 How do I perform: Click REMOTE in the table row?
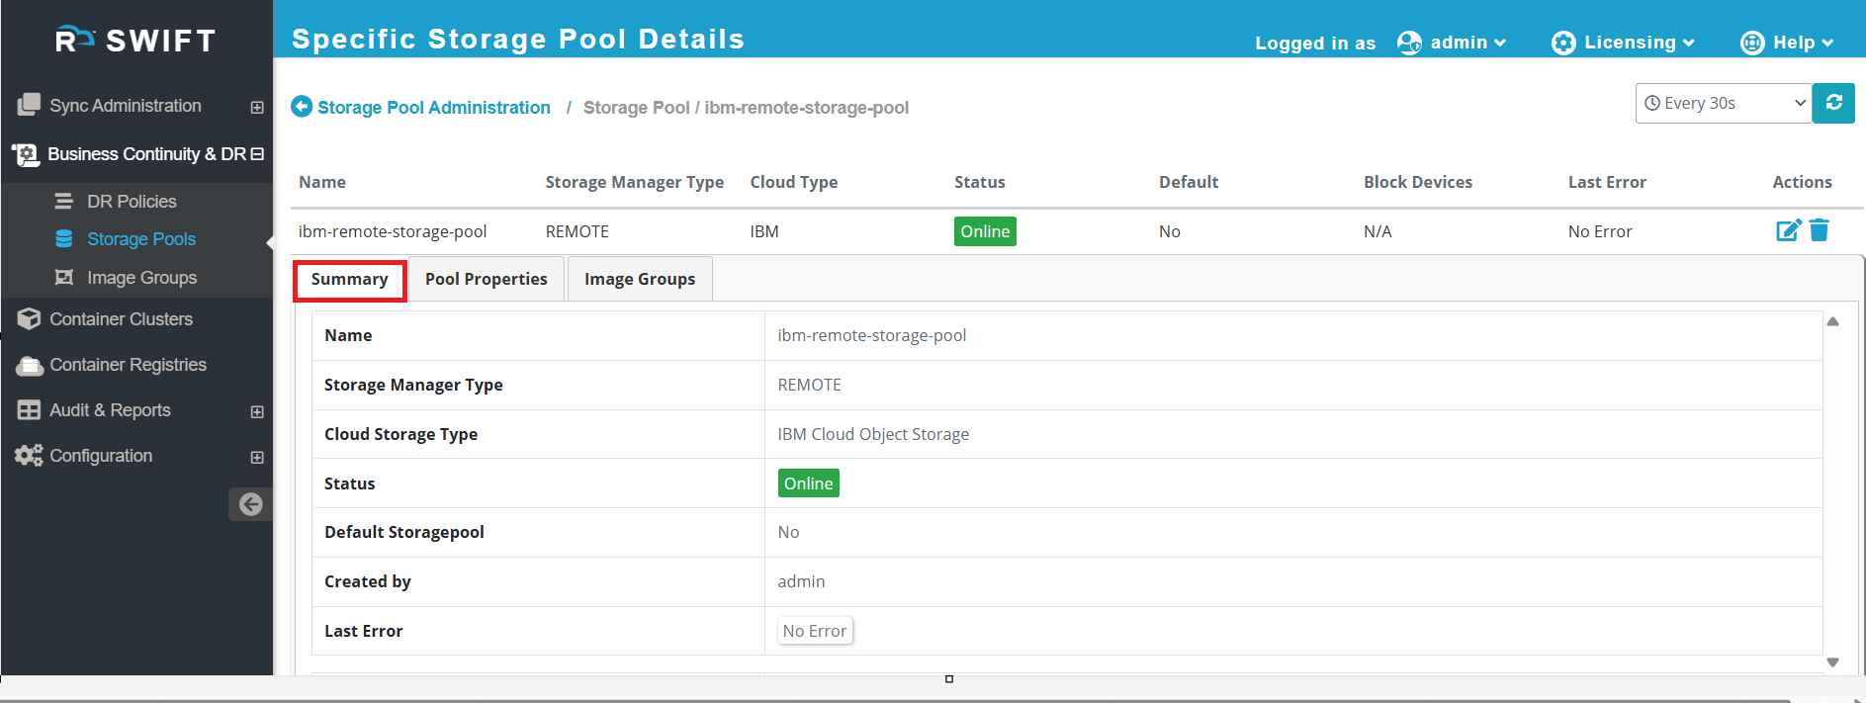click(x=577, y=231)
